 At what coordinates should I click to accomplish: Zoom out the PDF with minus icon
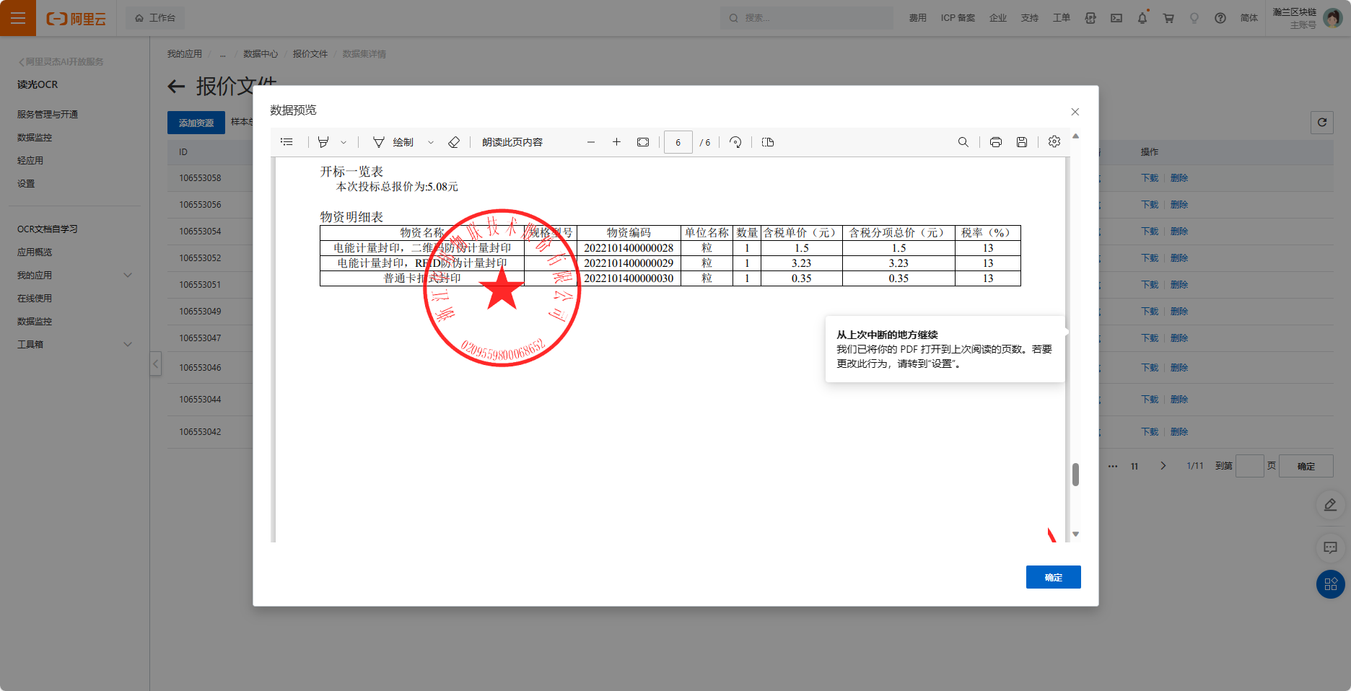tap(591, 142)
